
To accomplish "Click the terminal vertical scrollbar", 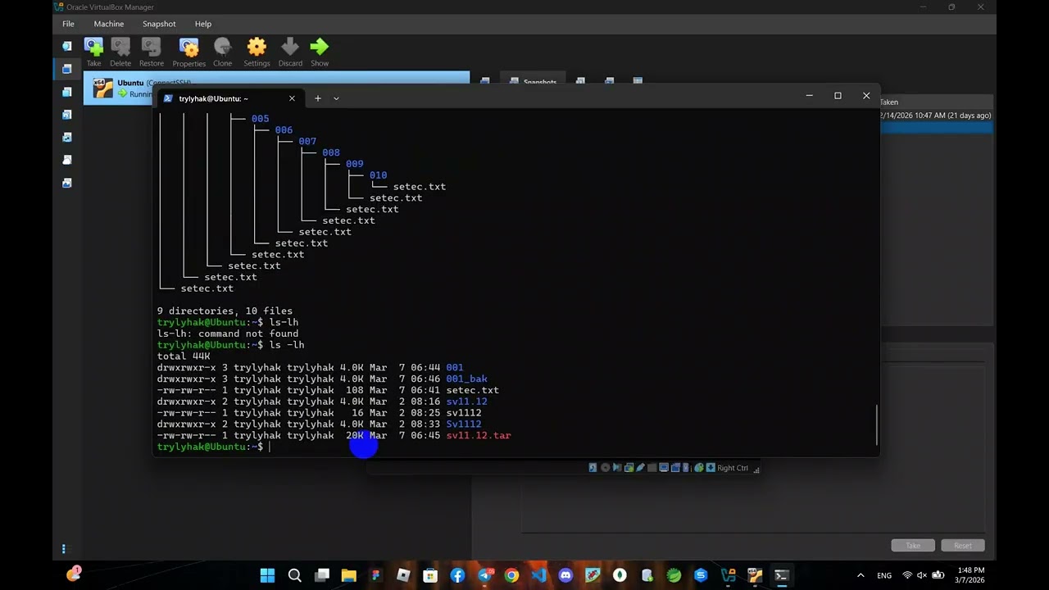I will pyautogui.click(x=877, y=424).
